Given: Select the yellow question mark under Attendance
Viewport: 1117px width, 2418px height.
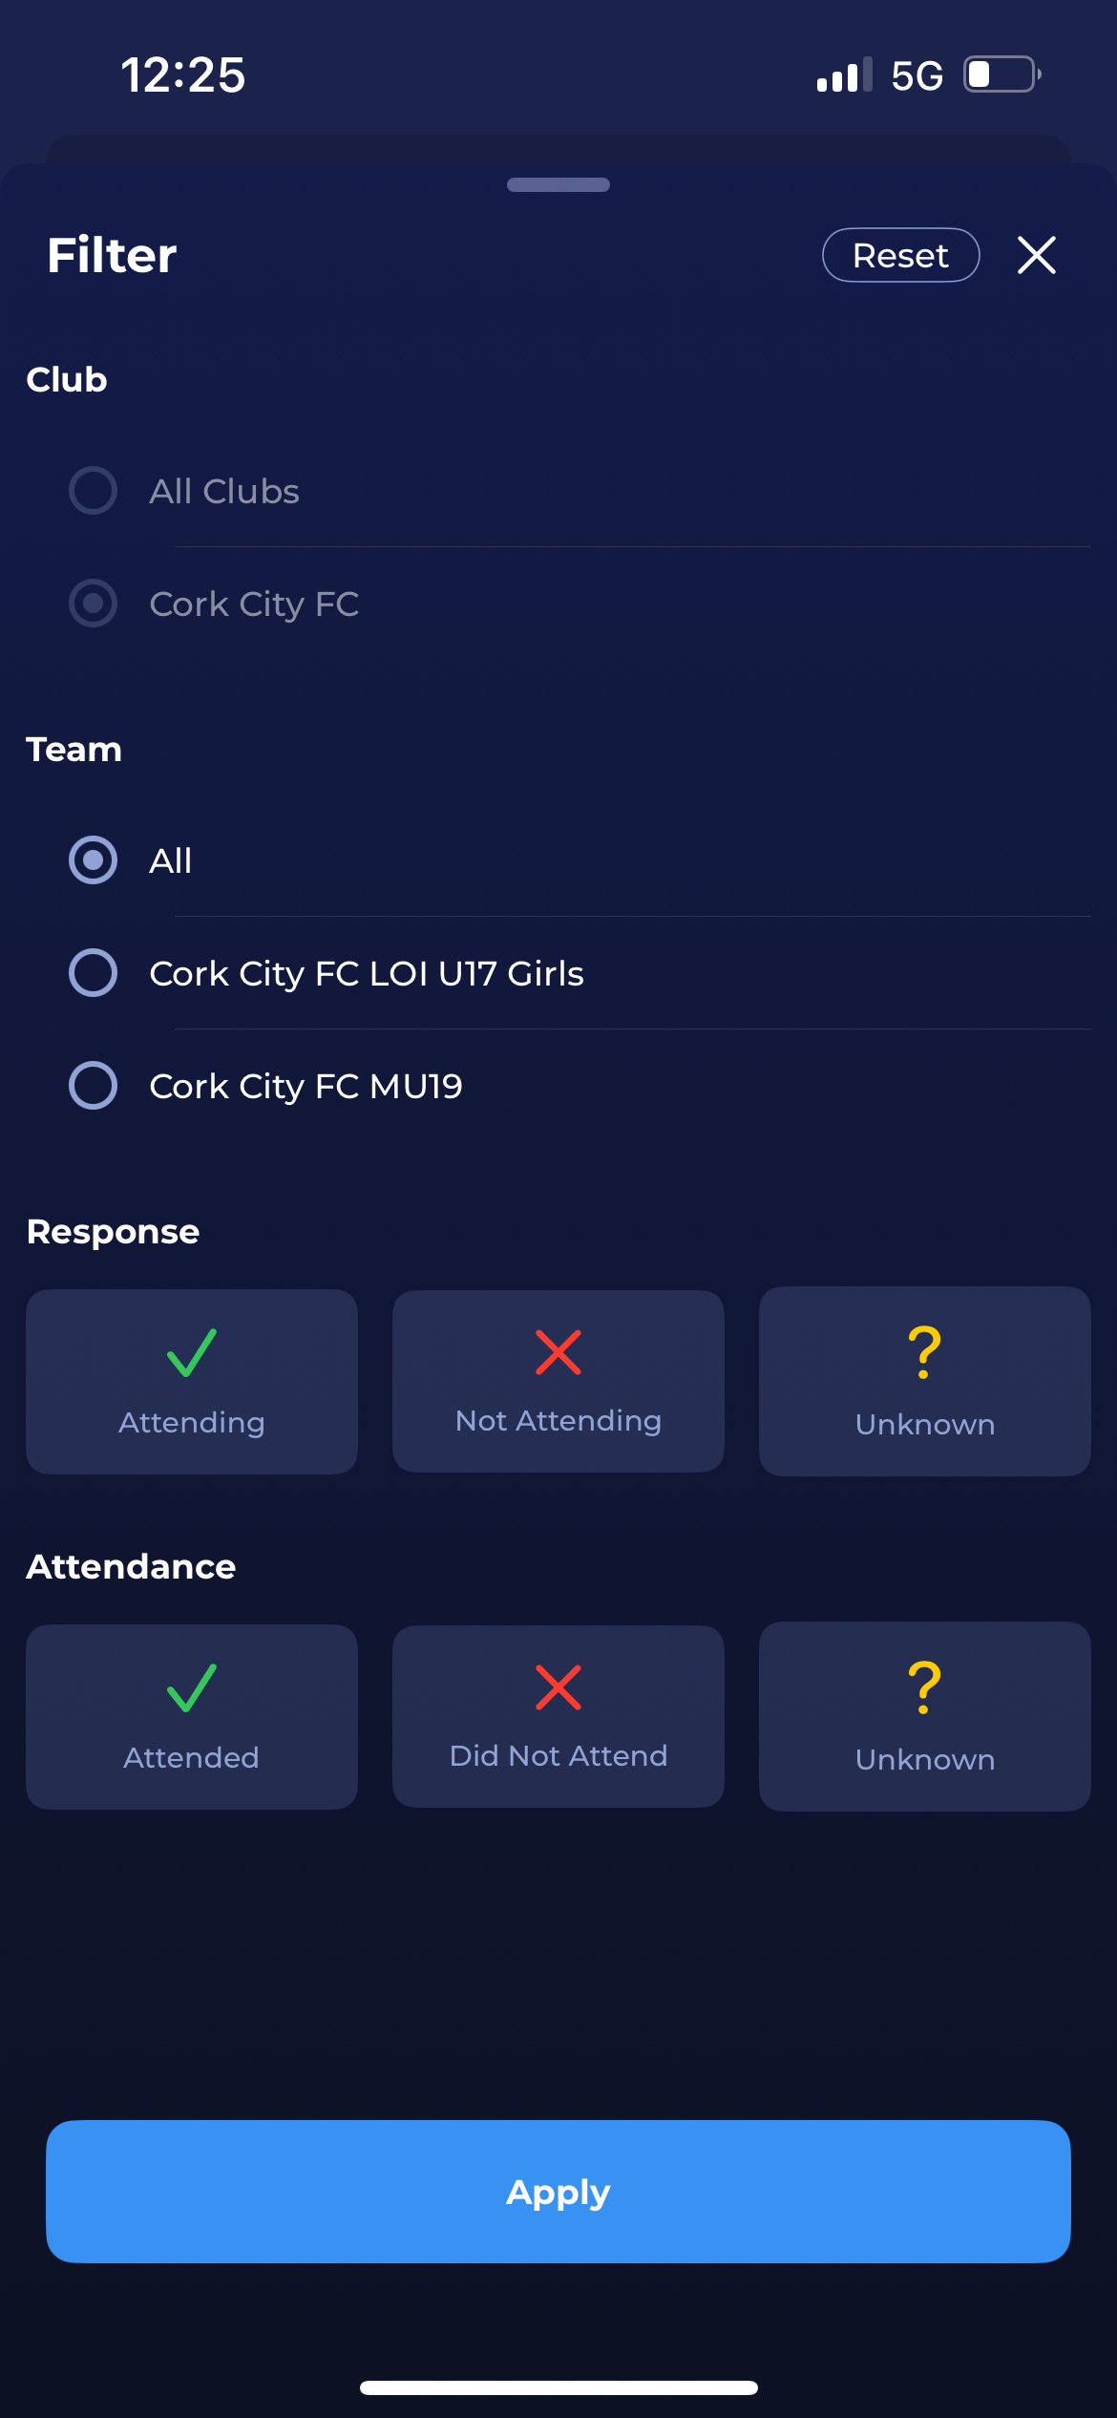Looking at the screenshot, I should coord(924,1687).
